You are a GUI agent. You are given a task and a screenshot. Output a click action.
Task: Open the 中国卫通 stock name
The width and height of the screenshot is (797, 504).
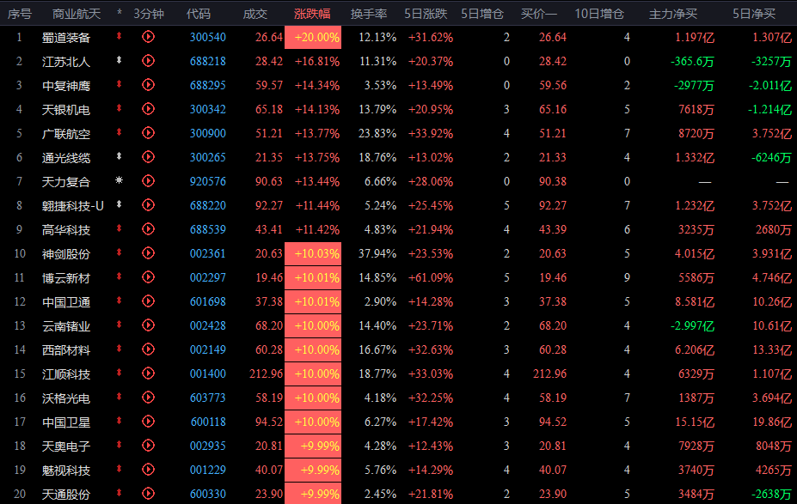tap(66, 302)
